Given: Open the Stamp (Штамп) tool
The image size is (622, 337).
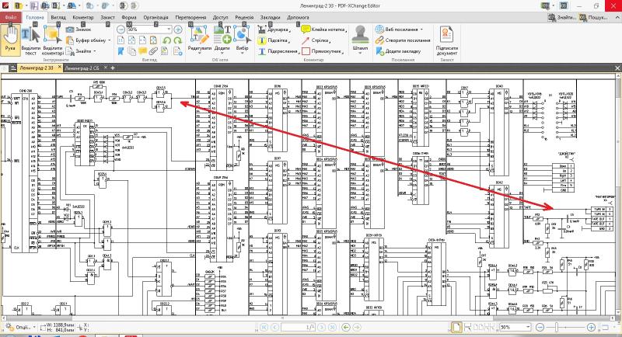Looking at the screenshot, I should 360,36.
